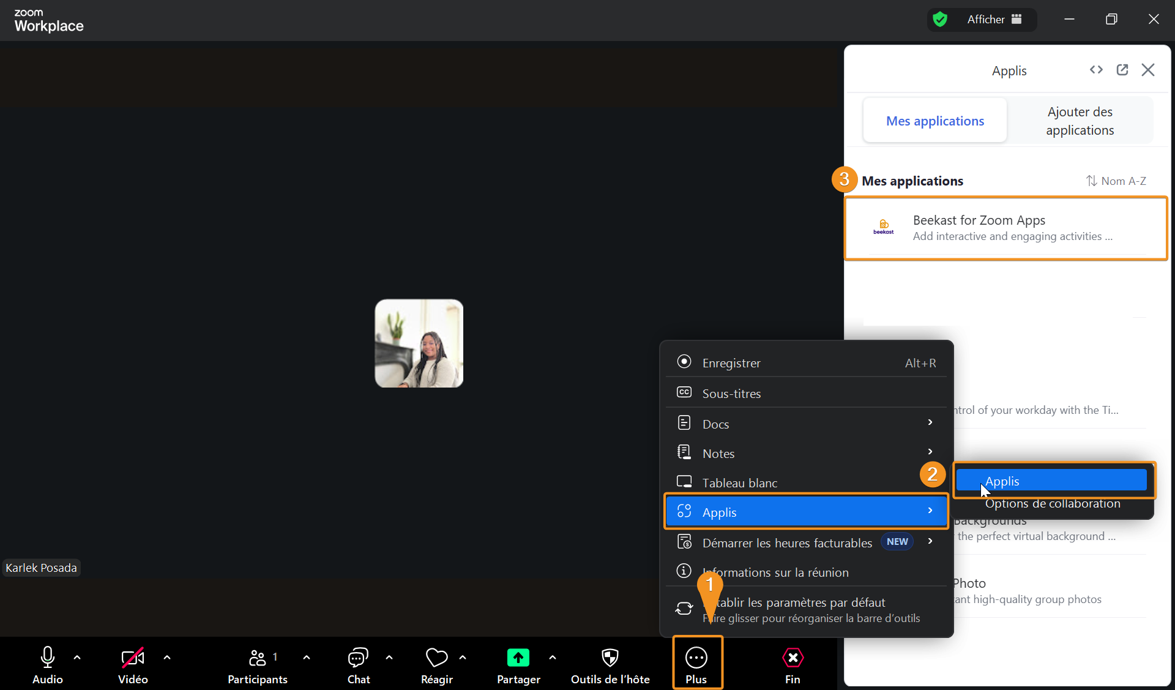Click the encryption shield icon in title bar

(x=940, y=20)
